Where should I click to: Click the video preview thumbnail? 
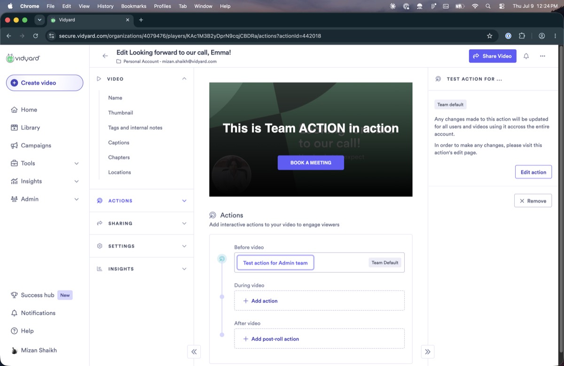click(311, 140)
